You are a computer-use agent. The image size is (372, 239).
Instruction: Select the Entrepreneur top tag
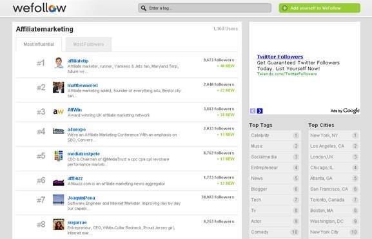click(275, 167)
